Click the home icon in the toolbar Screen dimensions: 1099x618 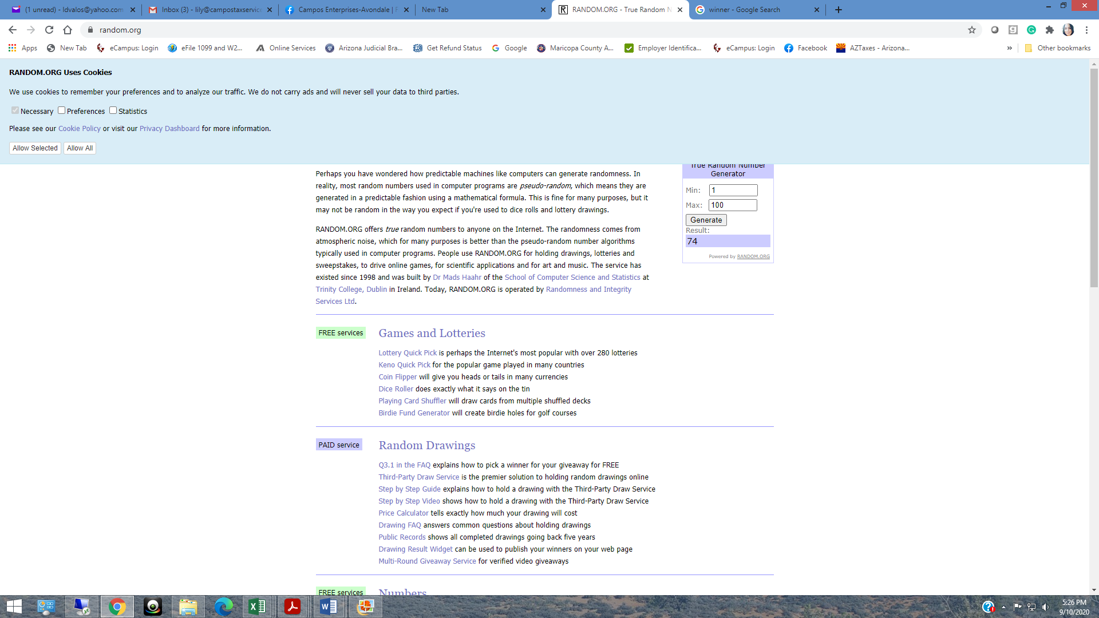click(x=68, y=30)
